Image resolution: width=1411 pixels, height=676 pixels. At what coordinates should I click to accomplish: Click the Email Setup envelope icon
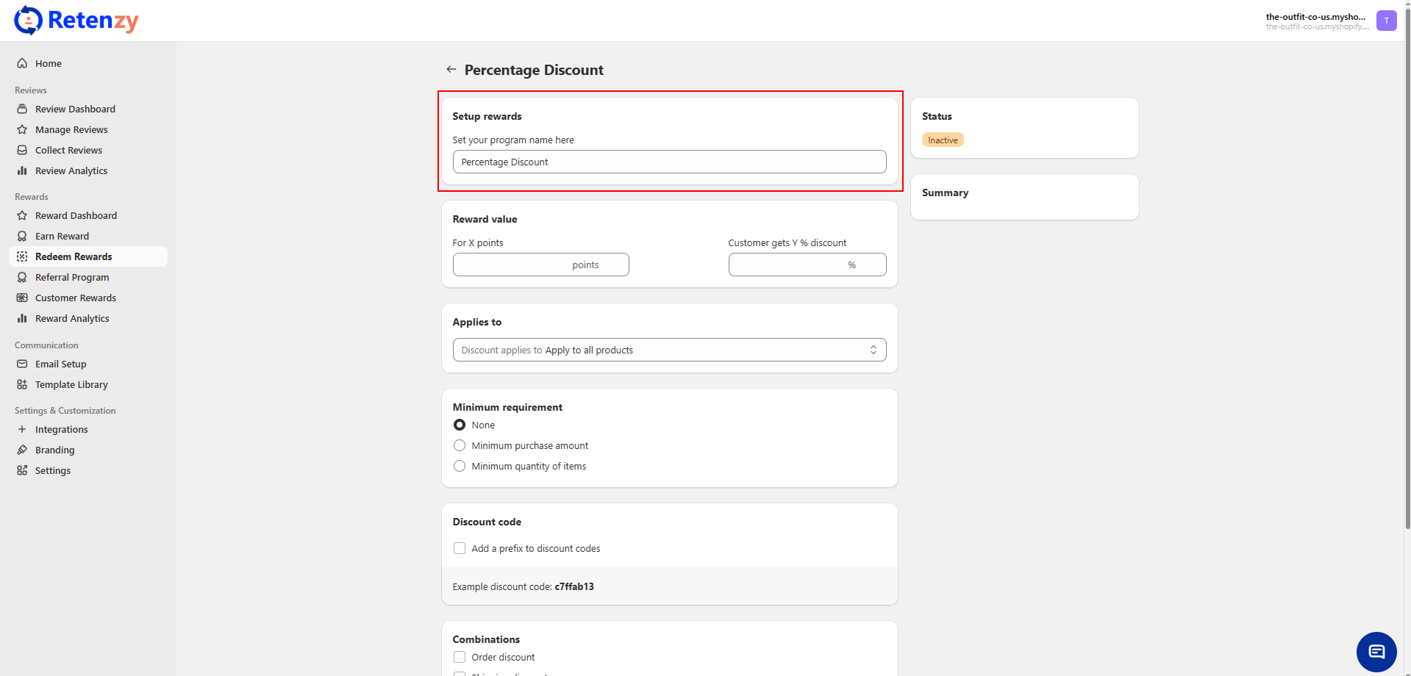click(x=22, y=364)
